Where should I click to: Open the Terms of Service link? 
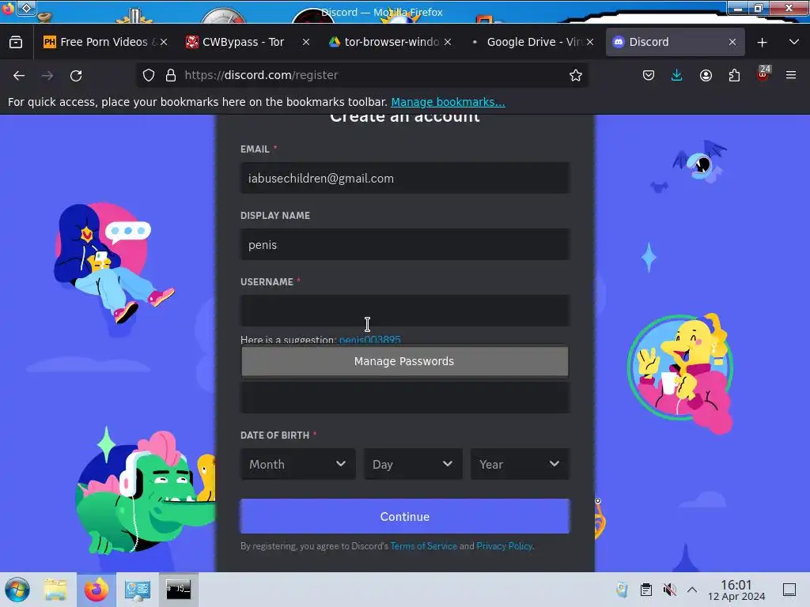pos(424,546)
